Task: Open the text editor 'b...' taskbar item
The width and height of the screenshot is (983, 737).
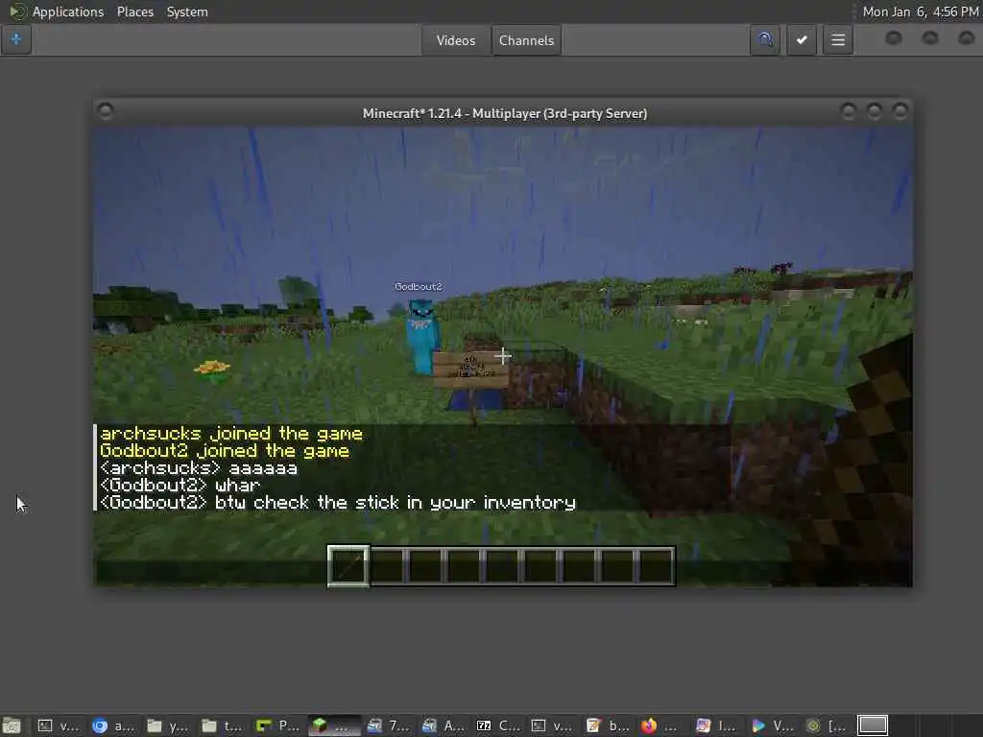Action: [x=608, y=725]
